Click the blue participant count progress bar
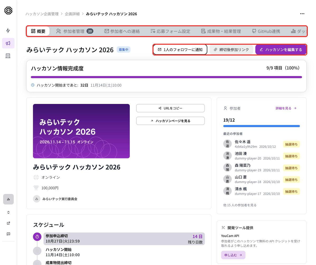 click(261, 126)
